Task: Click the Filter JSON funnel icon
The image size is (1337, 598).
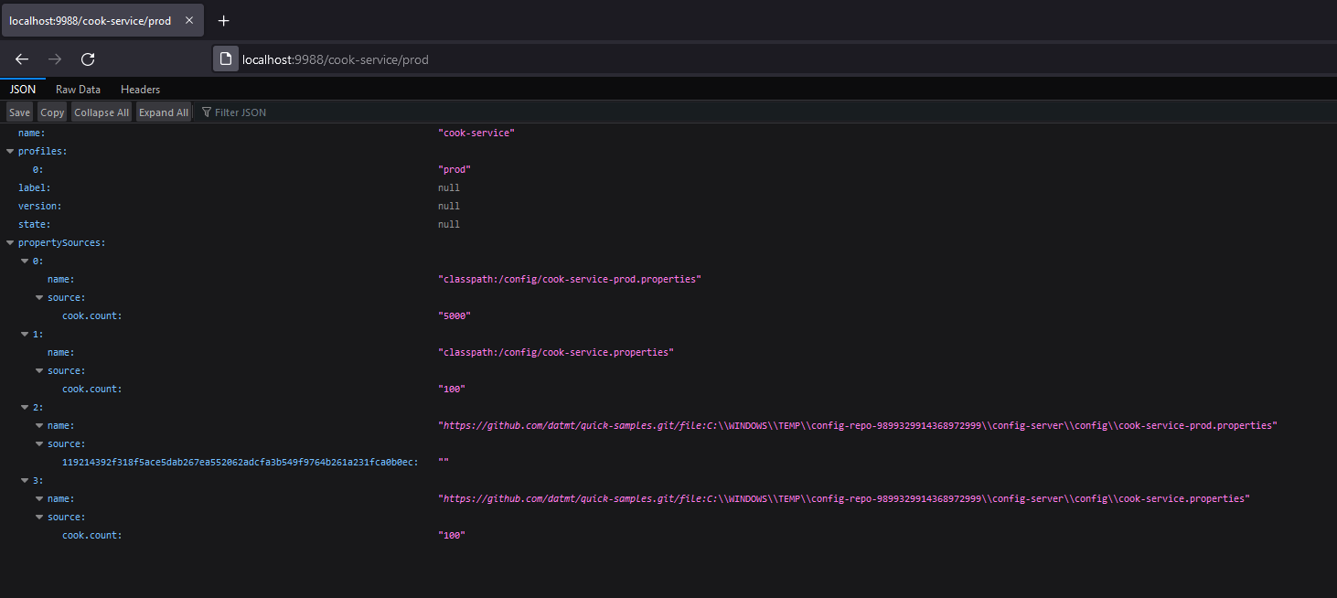Action: [x=206, y=112]
